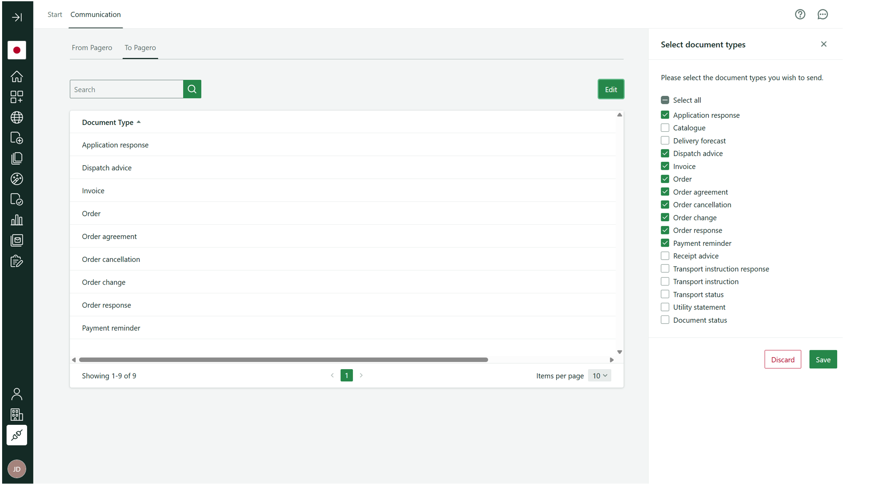Click the green search magnifier button
The width and height of the screenshot is (882, 484).
click(x=192, y=89)
